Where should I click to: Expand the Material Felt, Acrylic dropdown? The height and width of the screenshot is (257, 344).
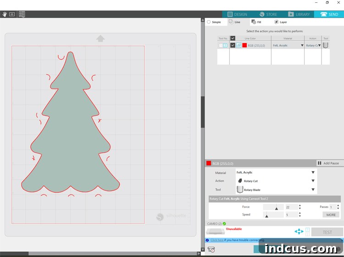(276, 173)
